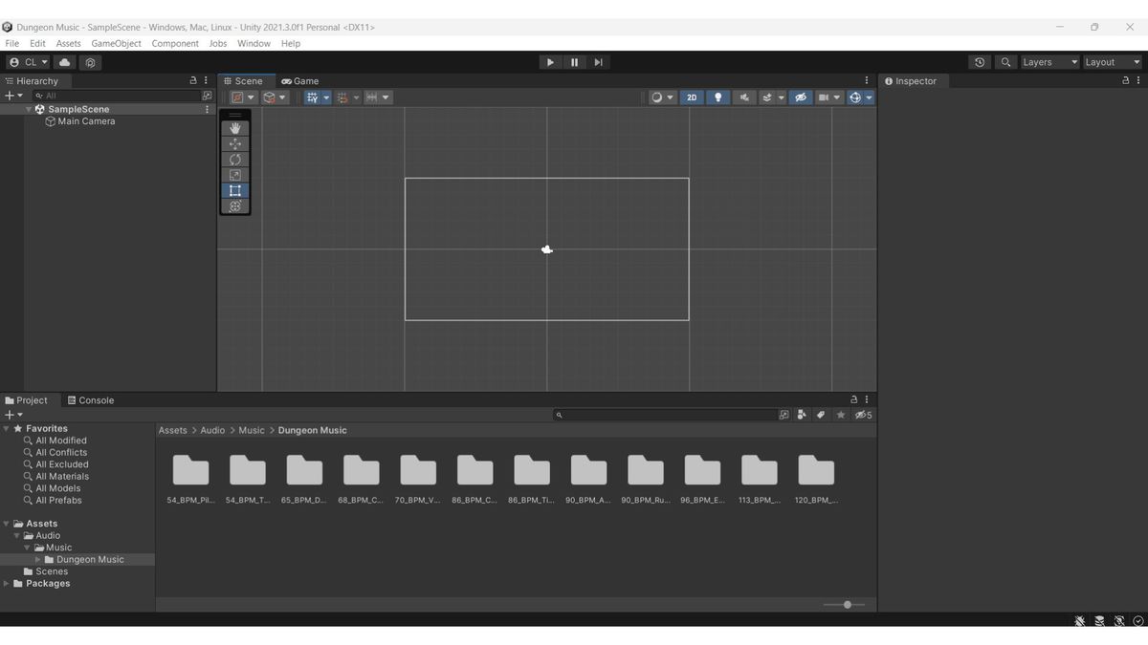Collapse the Audio folder in Project tree
The width and height of the screenshot is (1148, 645).
coord(17,536)
